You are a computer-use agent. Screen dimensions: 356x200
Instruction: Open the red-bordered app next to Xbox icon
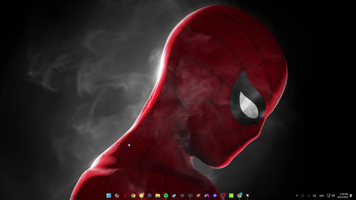pyautogui.click(x=199, y=196)
